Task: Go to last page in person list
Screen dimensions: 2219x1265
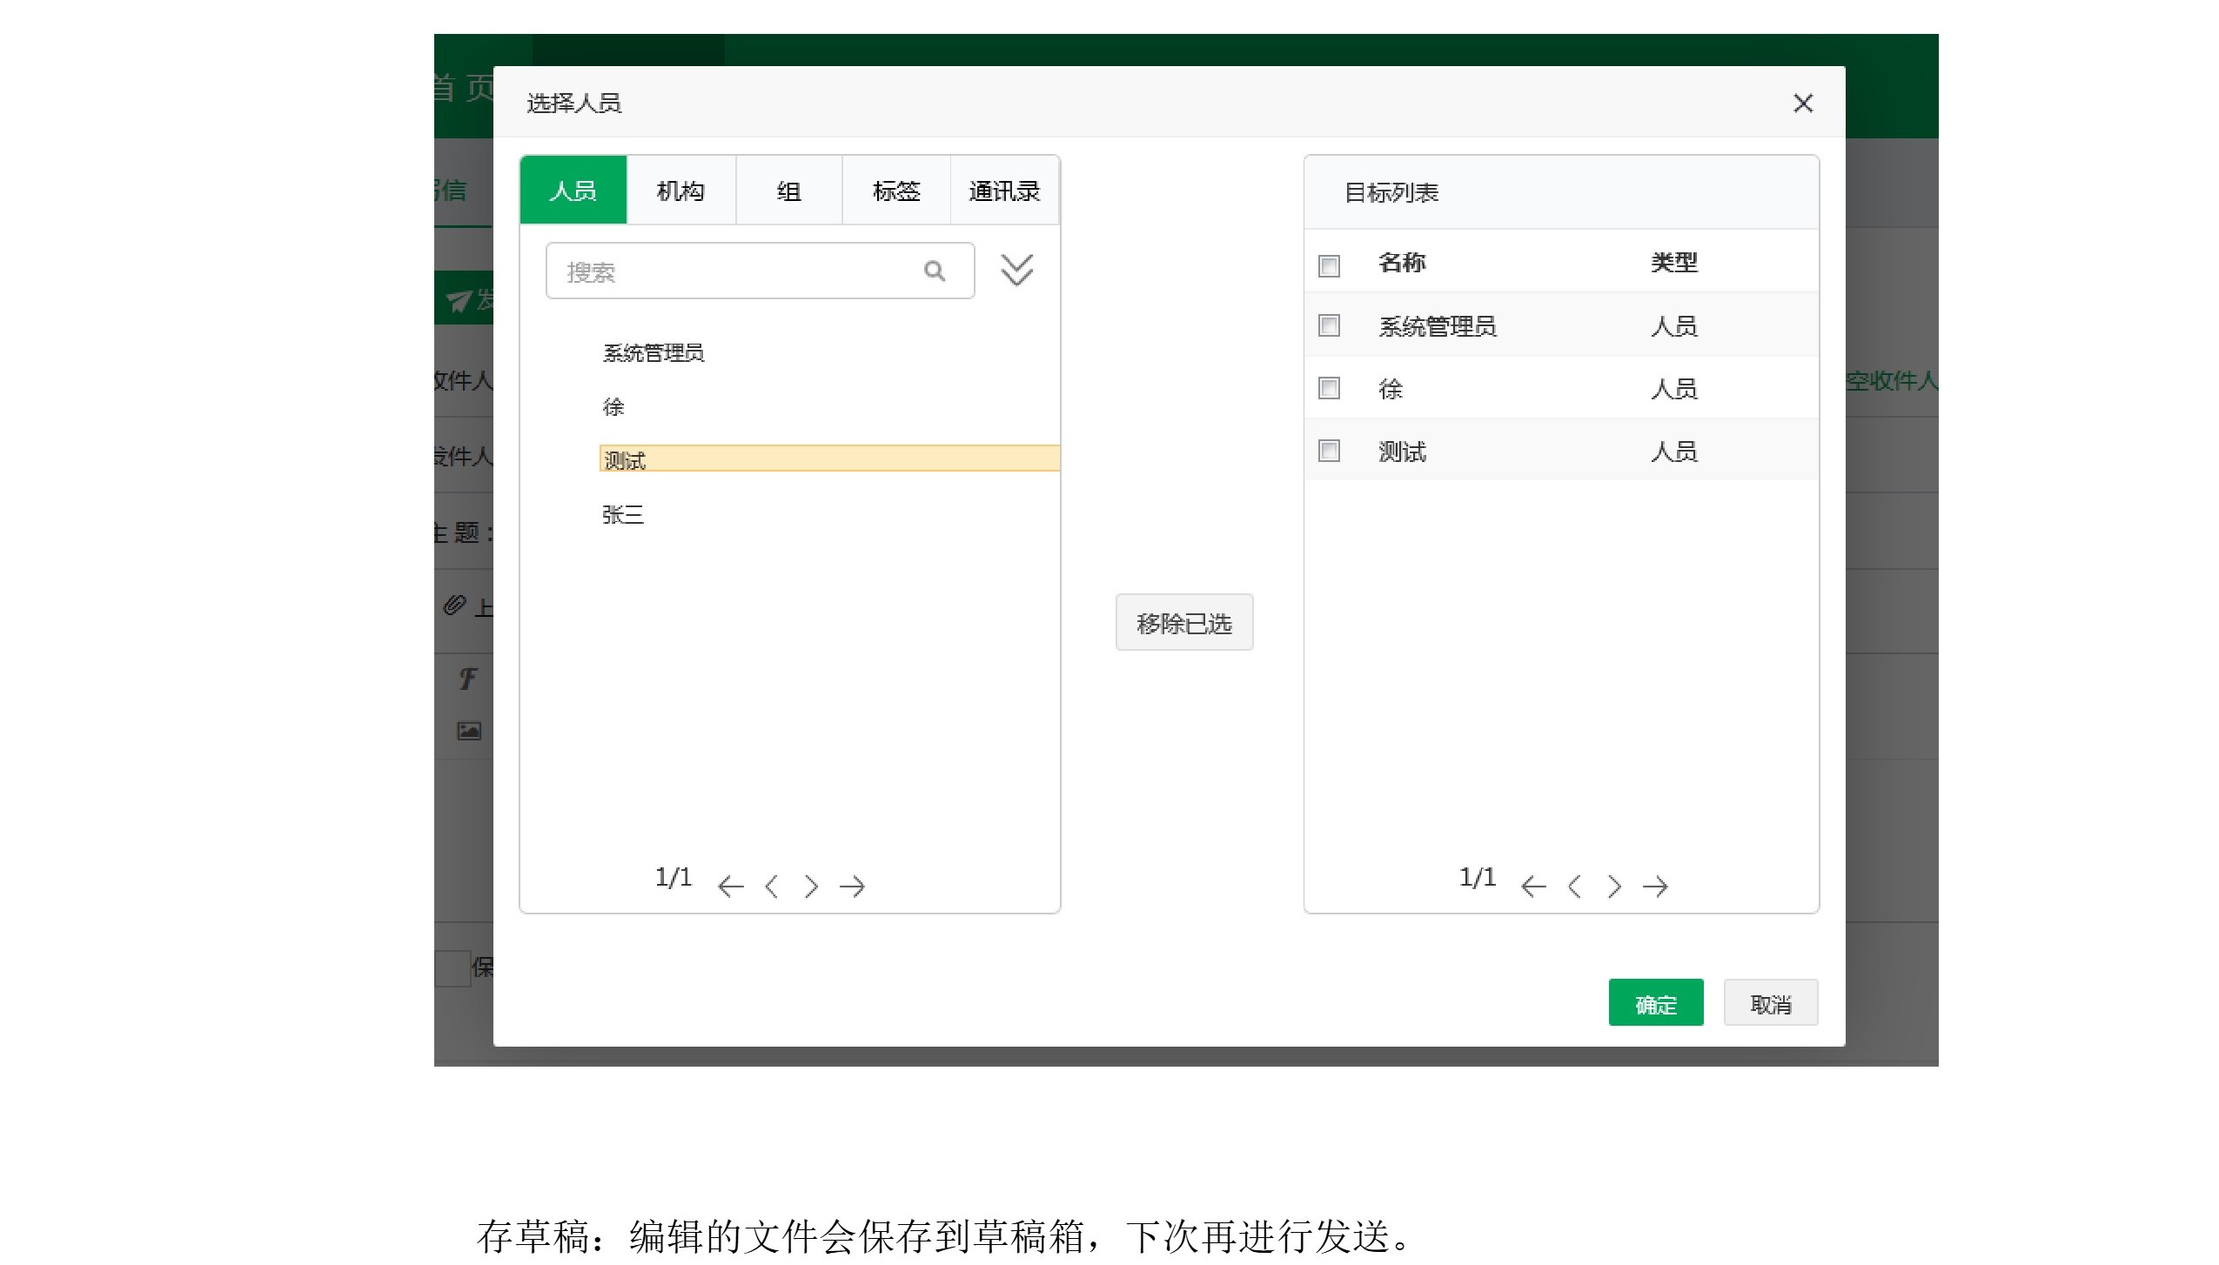Action: pyautogui.click(x=852, y=887)
